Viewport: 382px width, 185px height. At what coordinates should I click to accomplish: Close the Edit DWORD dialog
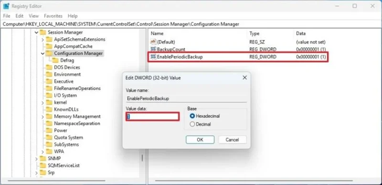245,78
